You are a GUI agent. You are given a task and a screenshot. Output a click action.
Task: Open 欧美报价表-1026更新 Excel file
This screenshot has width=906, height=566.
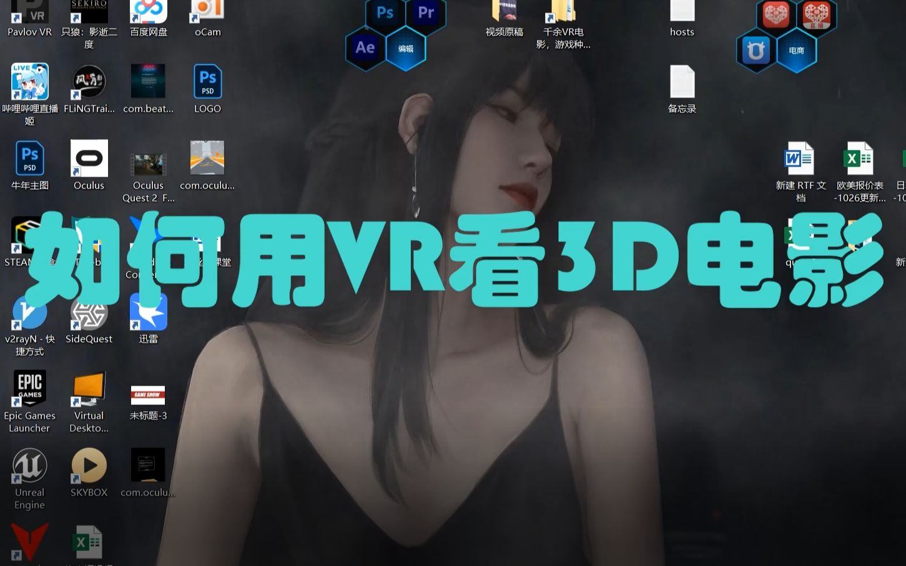pos(859,159)
